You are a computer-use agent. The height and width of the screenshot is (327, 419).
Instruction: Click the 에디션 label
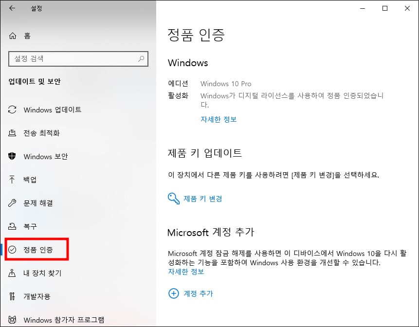coord(178,83)
